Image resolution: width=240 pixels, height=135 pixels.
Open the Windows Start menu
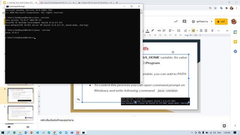click(x=3, y=132)
